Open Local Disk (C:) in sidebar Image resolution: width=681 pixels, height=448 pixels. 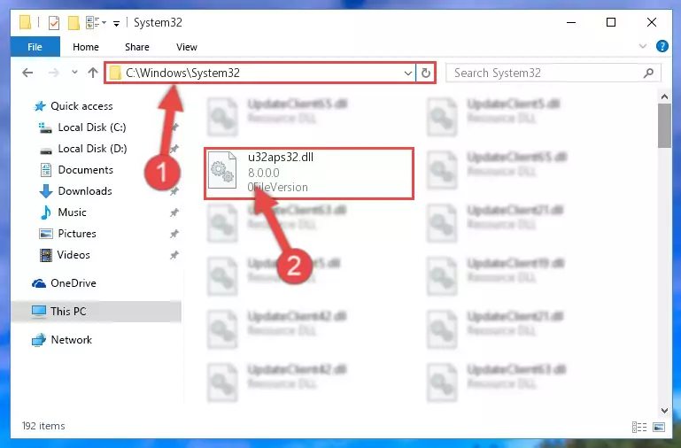[92, 127]
